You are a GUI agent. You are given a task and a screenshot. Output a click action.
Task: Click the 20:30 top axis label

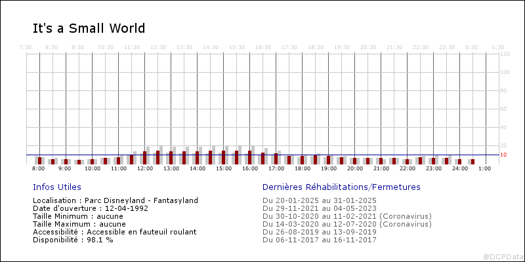(368, 47)
